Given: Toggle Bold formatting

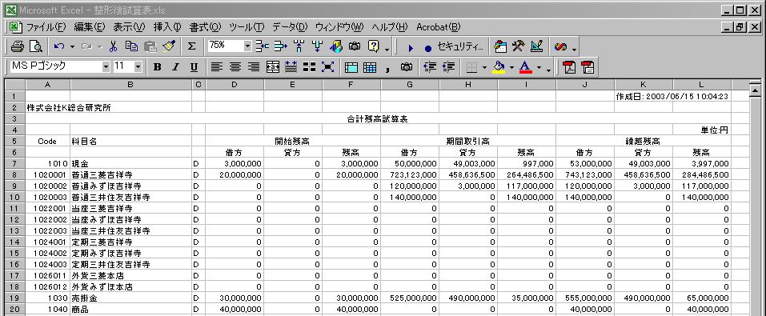Looking at the screenshot, I should (158, 67).
